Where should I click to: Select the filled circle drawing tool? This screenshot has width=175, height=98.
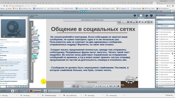(x=131, y=22)
